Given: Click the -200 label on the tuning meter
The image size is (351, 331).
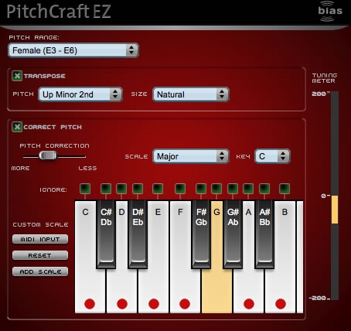Looking at the screenshot, I should [318, 298].
